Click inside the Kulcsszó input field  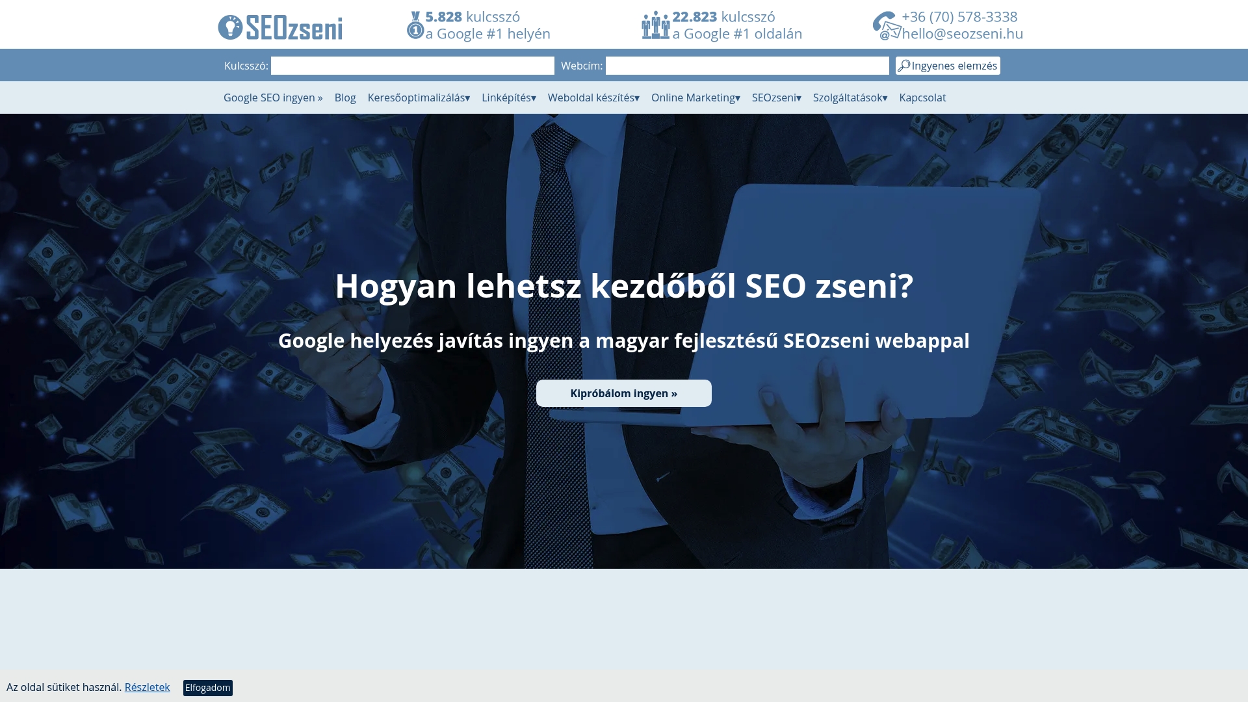coord(413,66)
